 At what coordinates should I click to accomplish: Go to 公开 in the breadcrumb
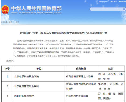17,22
